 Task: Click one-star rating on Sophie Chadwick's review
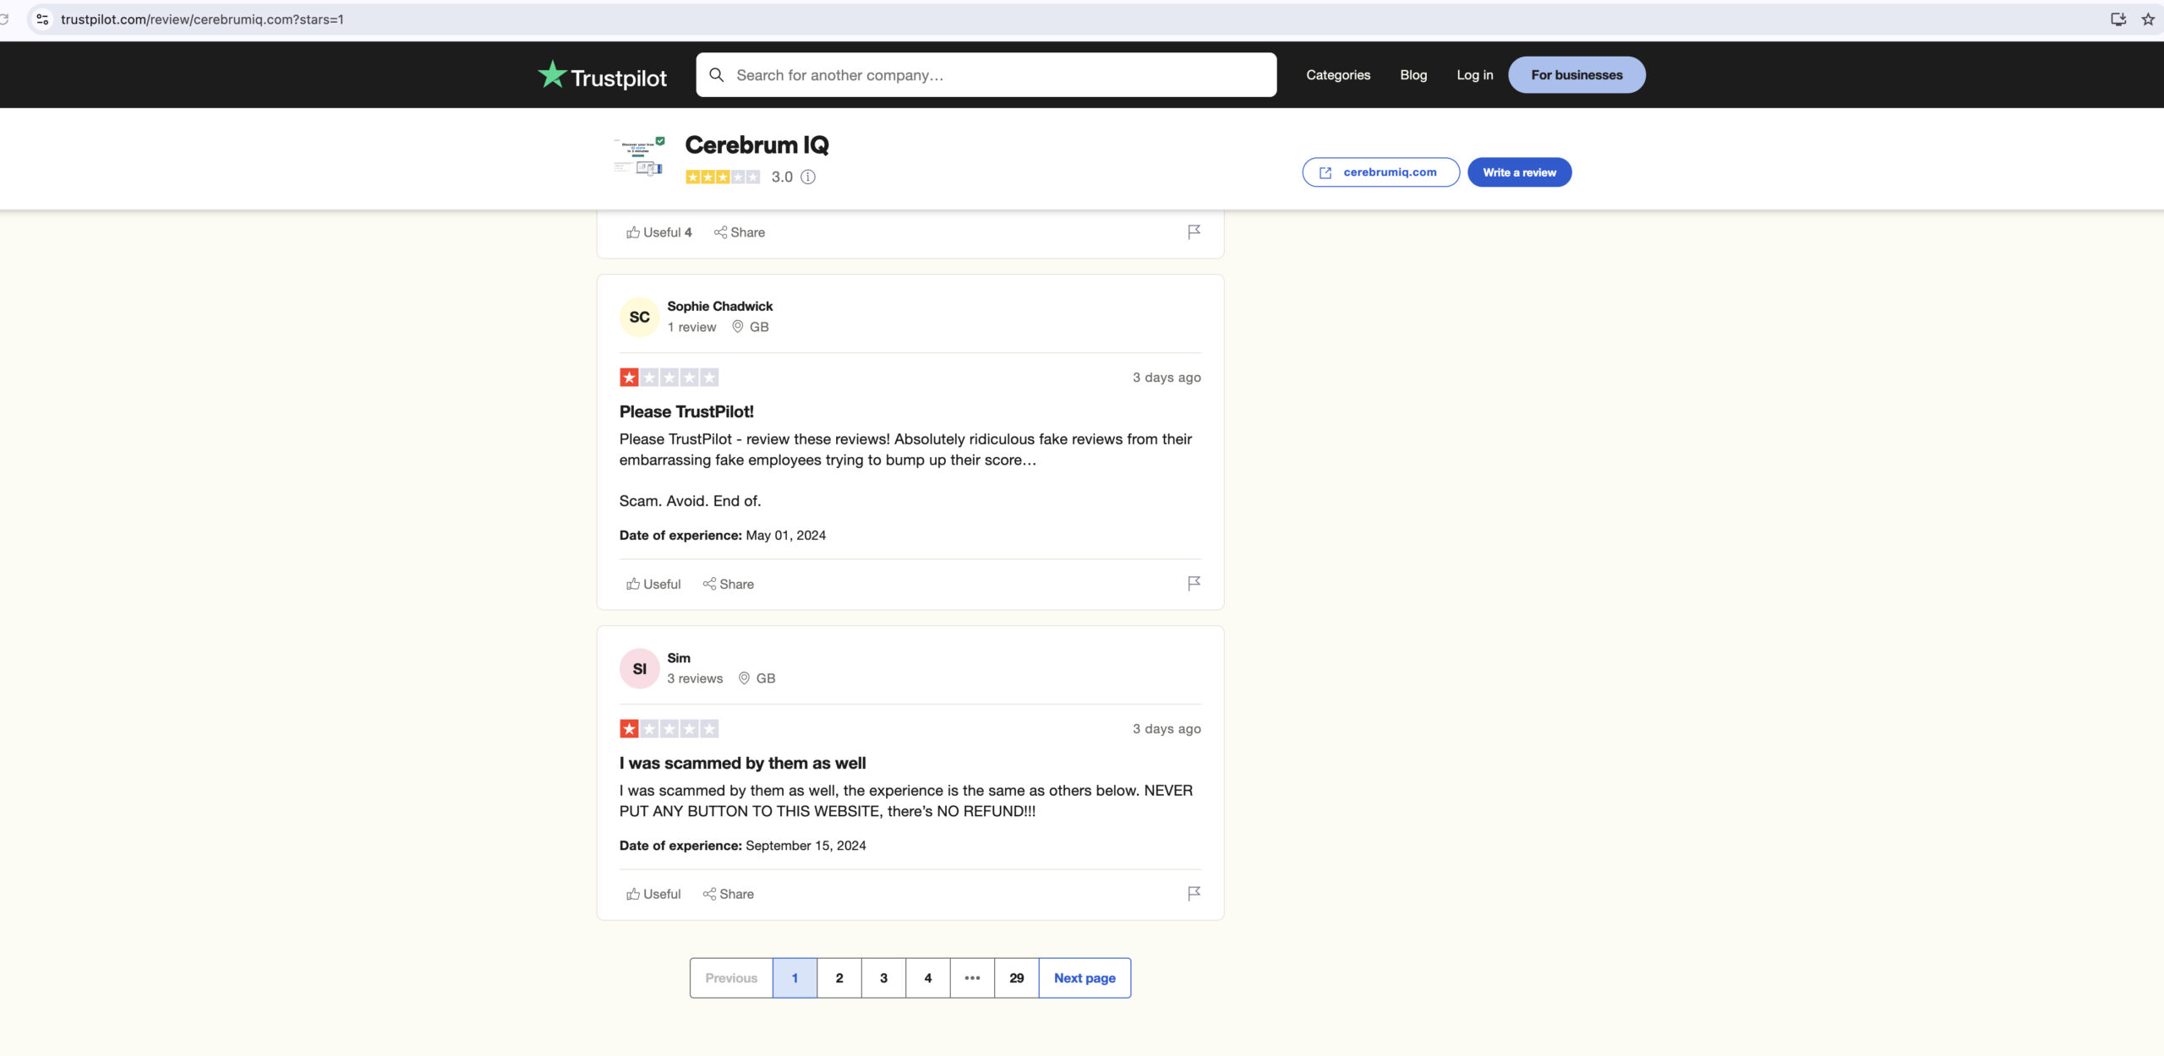tap(669, 377)
